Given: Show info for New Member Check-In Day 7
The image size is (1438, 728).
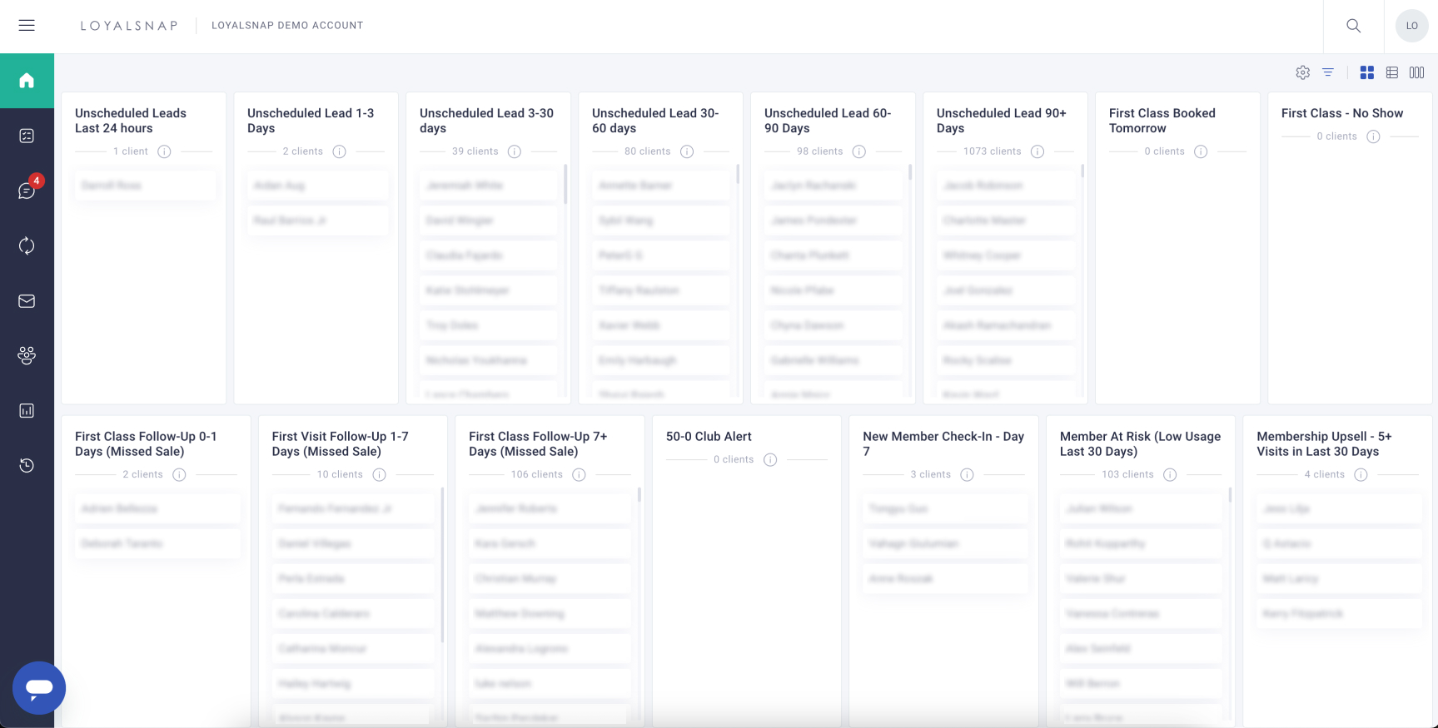Looking at the screenshot, I should 967,474.
